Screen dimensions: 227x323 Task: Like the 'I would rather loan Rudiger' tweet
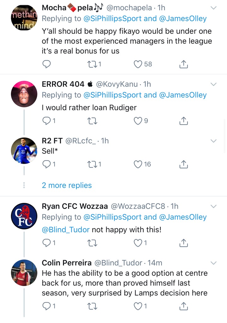138,121
